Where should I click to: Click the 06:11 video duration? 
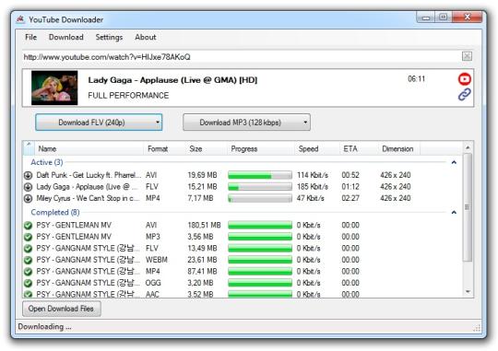coord(416,78)
